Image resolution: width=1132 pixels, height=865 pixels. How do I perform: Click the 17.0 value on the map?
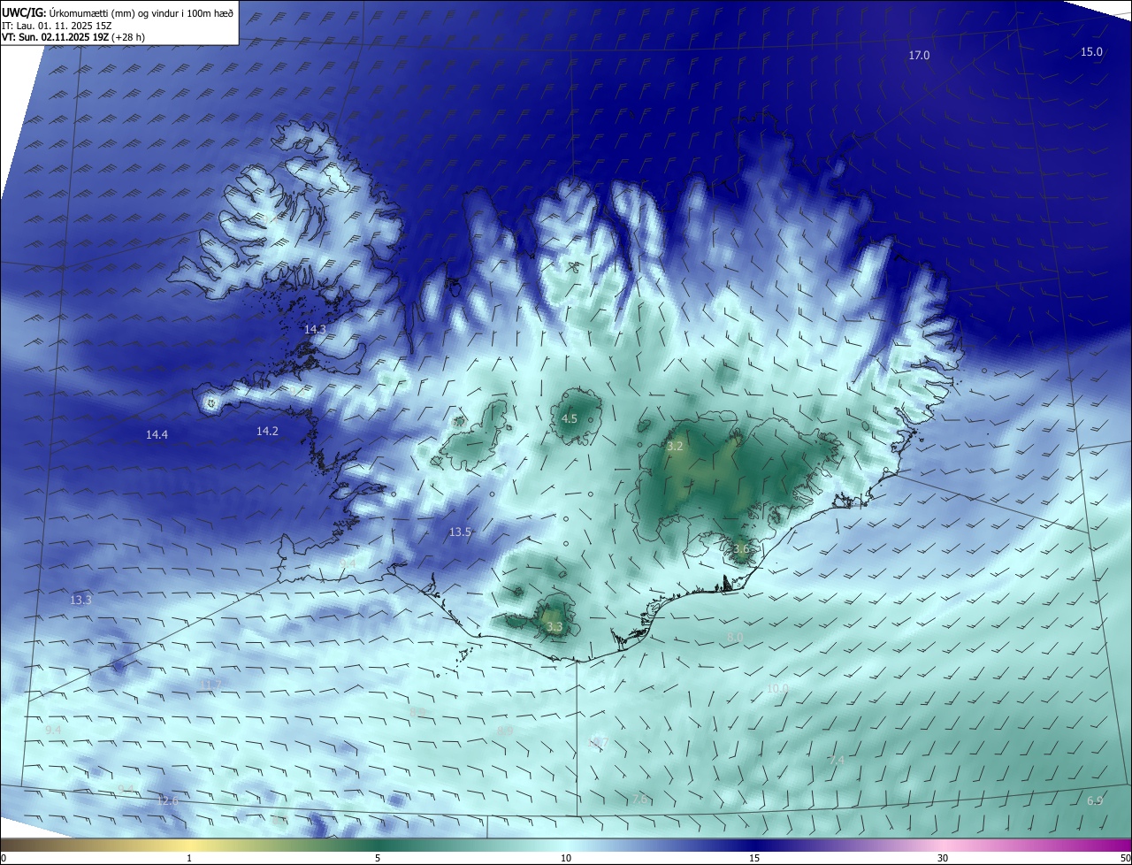920,56
